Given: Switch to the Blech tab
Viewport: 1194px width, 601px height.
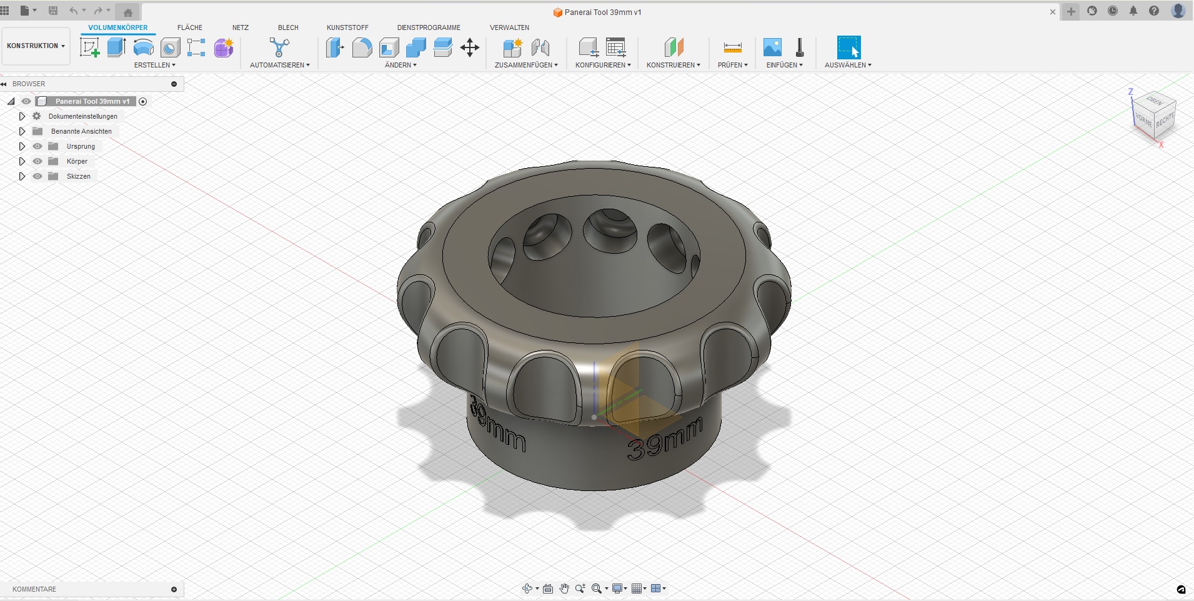Looking at the screenshot, I should [288, 27].
